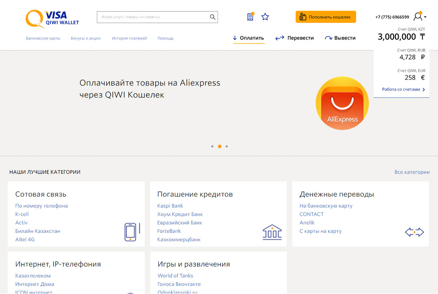Click in the search services field
This screenshot has height=294, width=438.
point(157,17)
